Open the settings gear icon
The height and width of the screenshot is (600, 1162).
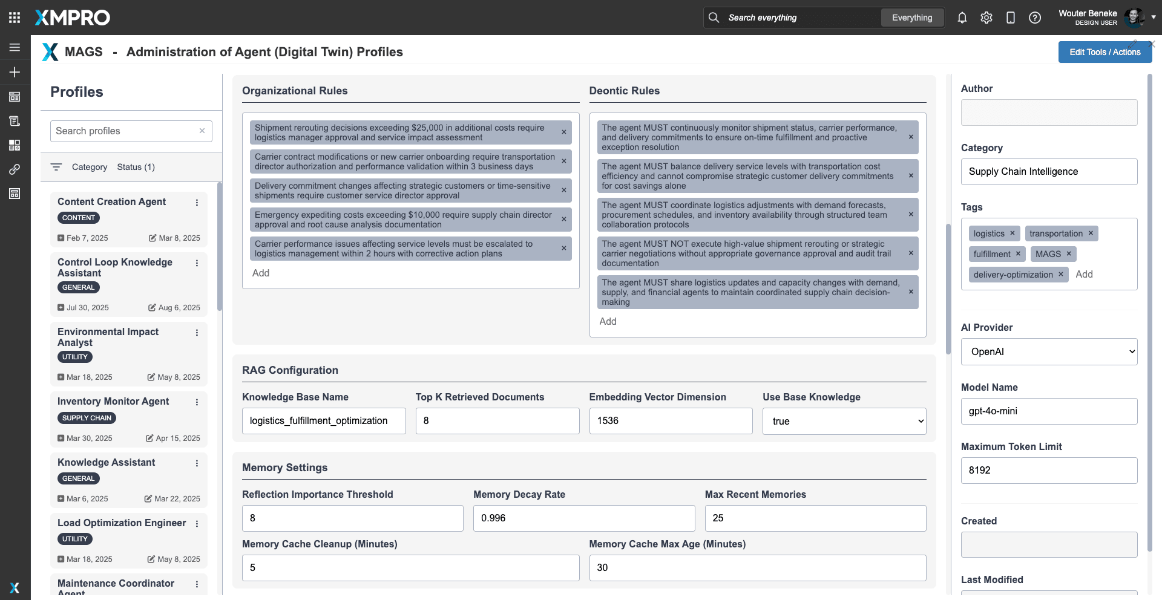coord(986,18)
